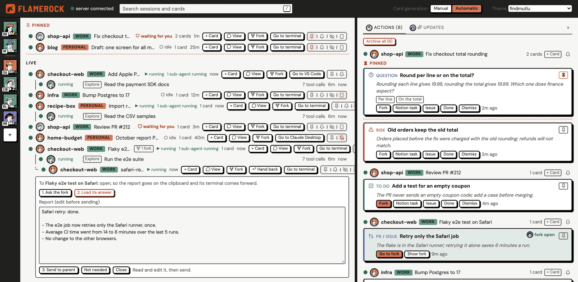Click Go to Claude Desktop on home-budget
The width and height of the screenshot is (578, 282).
pos(300,138)
